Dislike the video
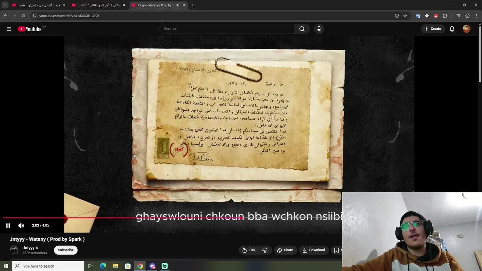The height and width of the screenshot is (271, 482). click(x=265, y=250)
